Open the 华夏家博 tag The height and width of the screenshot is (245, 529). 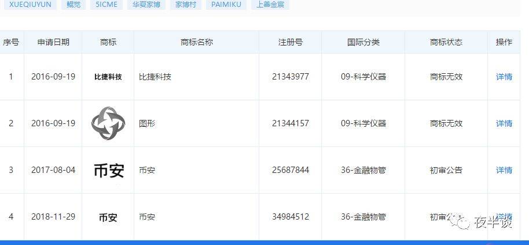point(146,4)
